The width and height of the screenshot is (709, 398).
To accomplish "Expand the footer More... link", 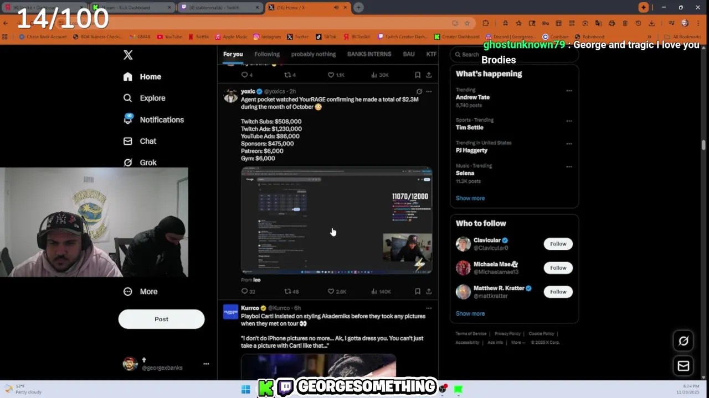I will tap(518, 342).
